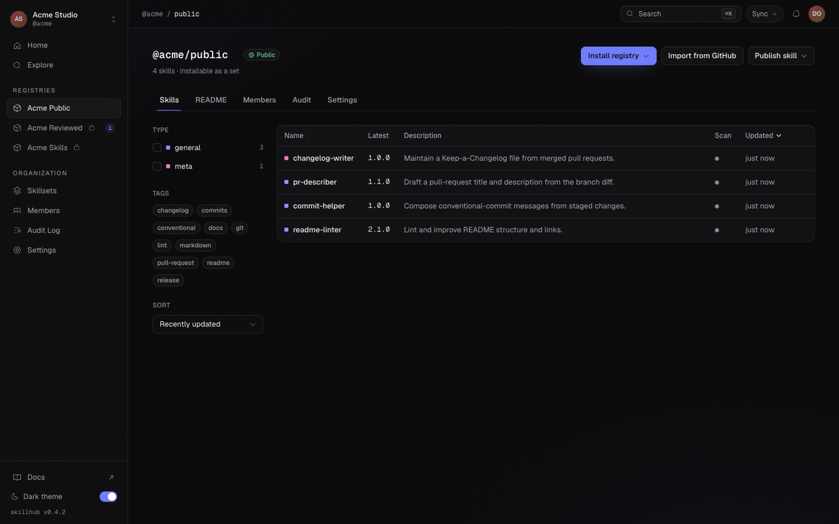Click version 2.1.0 of readme-linter
The height and width of the screenshot is (524, 839).
(379, 230)
